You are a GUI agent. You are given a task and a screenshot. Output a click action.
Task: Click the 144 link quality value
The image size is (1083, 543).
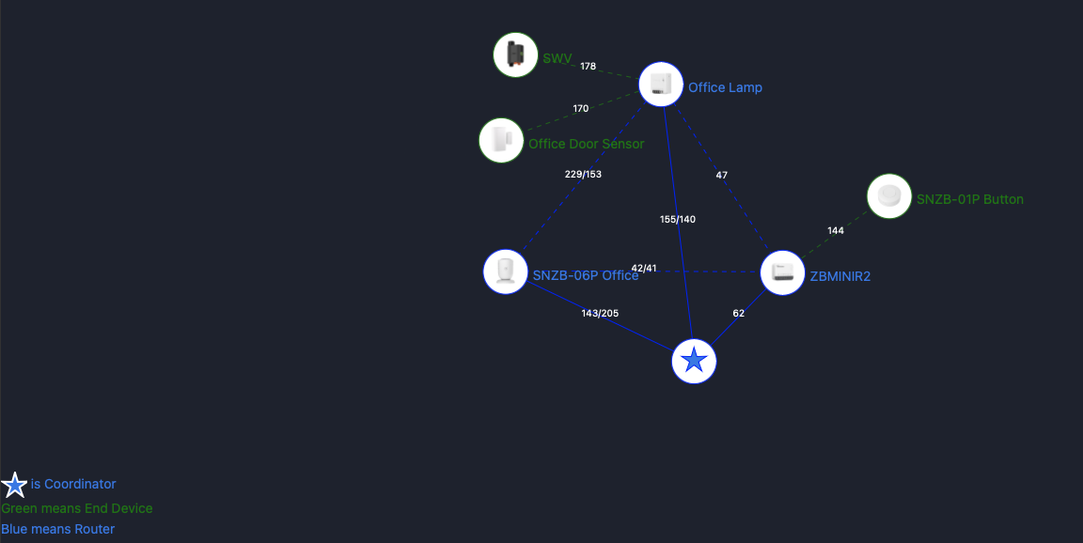[x=836, y=230]
